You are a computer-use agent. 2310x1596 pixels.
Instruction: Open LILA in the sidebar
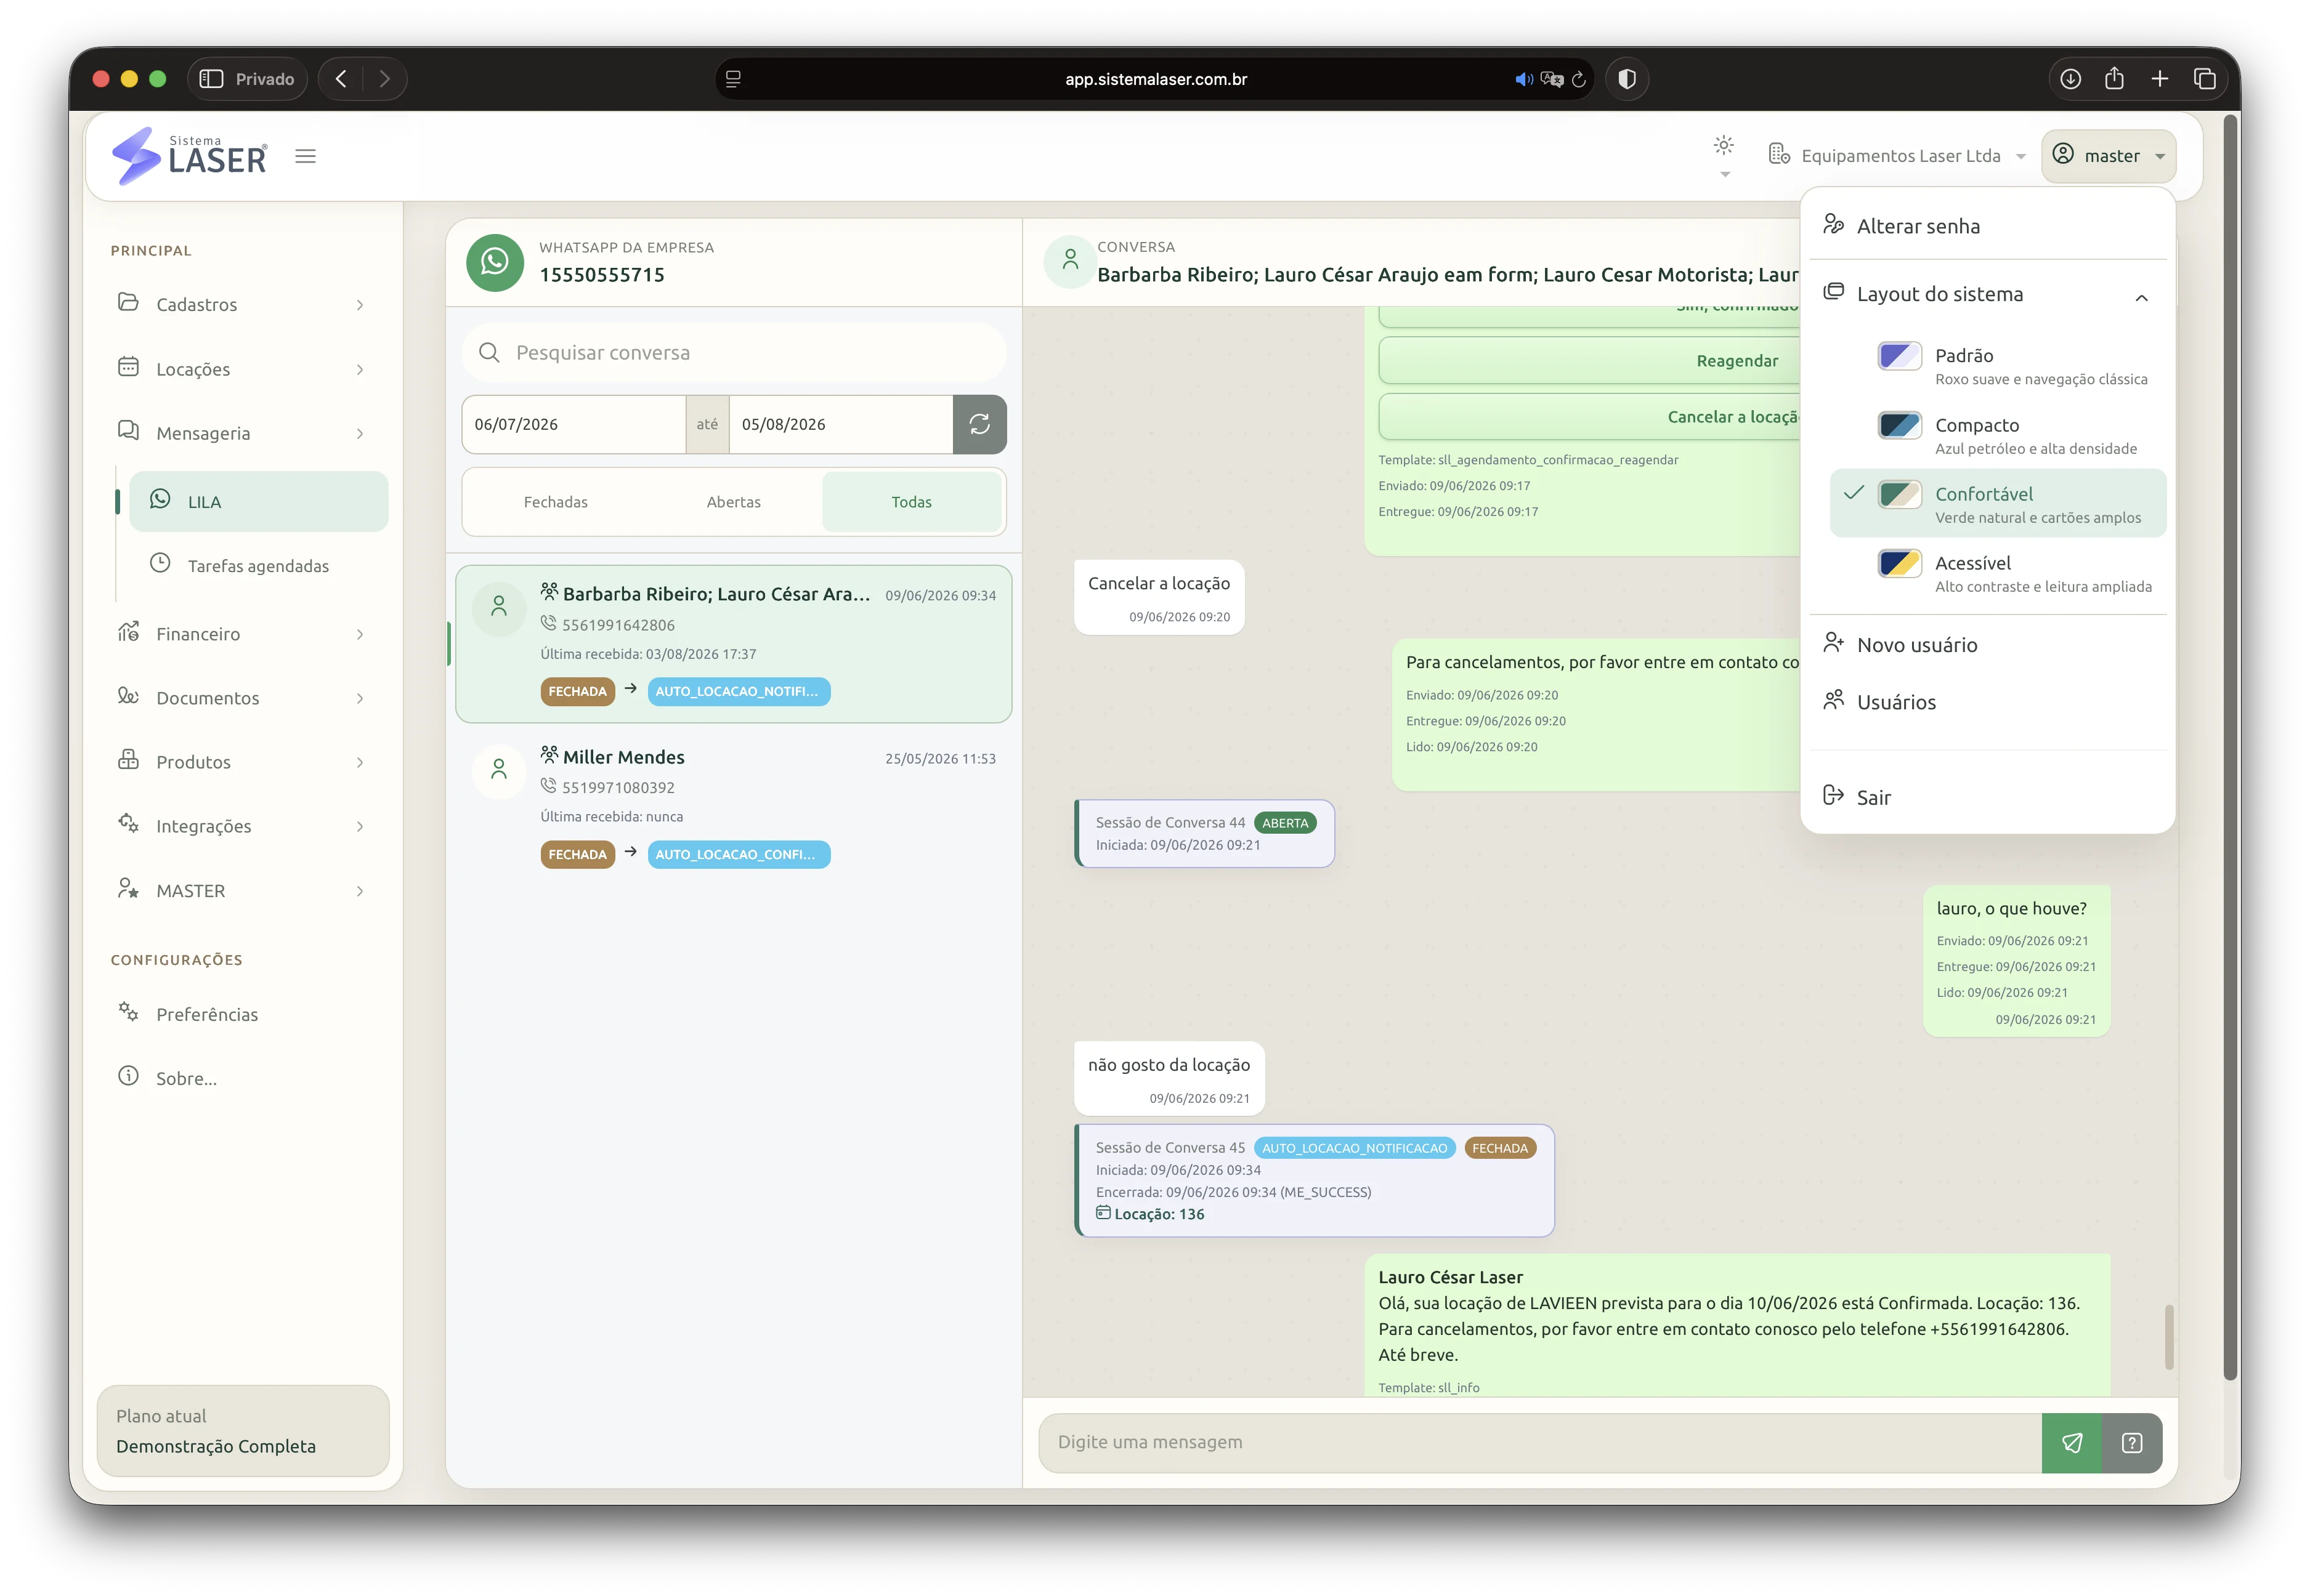point(258,502)
